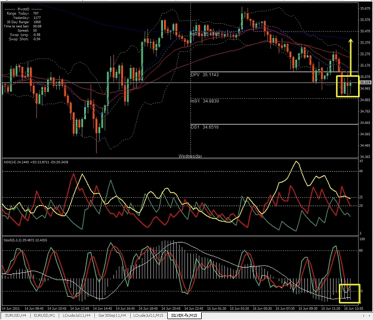This screenshot has height=320, width=373.
Task: Click the 15 Jun 13:30 time label
Action: click(353, 308)
